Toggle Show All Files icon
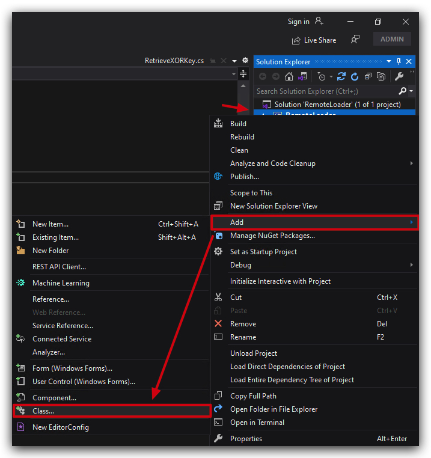The width and height of the screenshot is (431, 458). [381, 76]
